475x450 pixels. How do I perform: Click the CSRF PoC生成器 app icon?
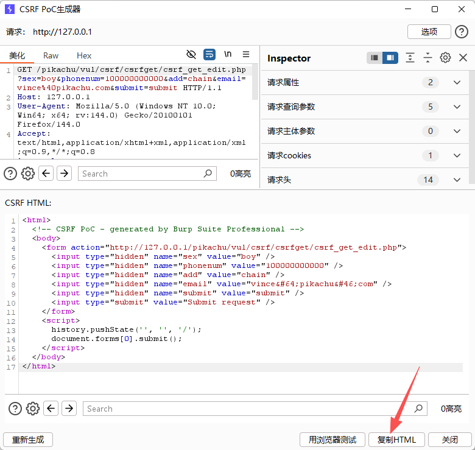pos(10,9)
